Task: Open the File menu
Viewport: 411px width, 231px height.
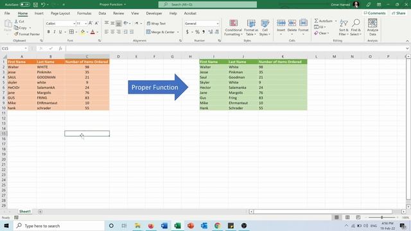Action: click(7, 13)
